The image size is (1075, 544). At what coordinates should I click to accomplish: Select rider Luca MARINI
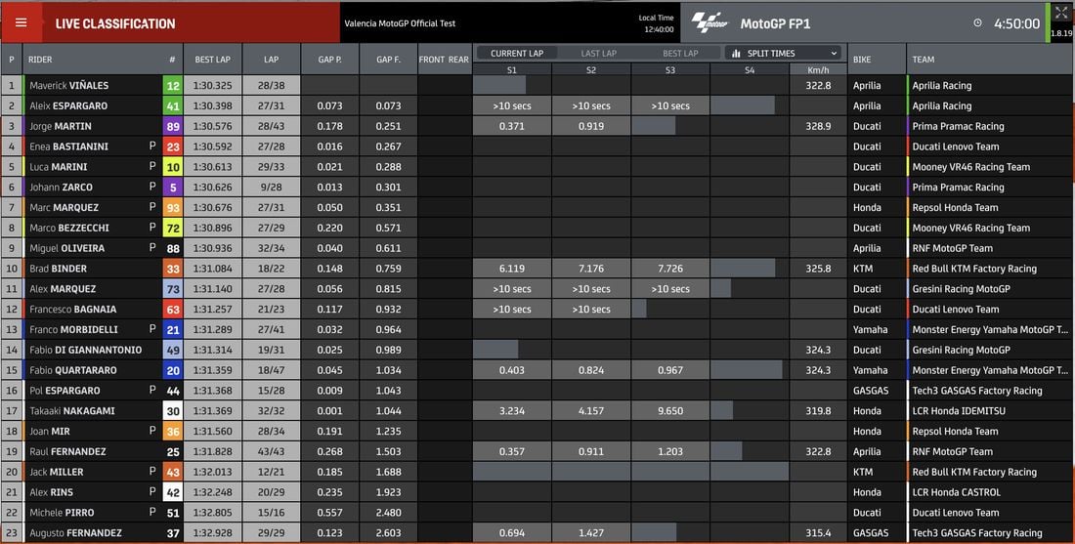(59, 167)
